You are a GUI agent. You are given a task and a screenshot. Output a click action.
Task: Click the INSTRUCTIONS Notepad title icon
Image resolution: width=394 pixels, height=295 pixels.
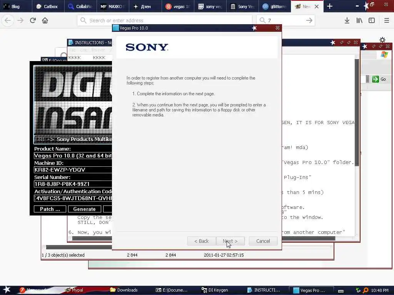click(x=71, y=42)
